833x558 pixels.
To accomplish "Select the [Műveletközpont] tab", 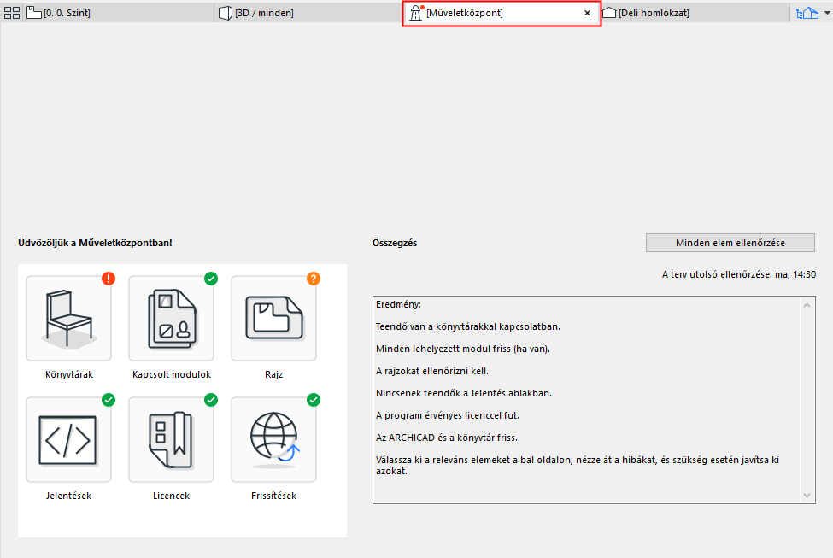I will 501,13.
